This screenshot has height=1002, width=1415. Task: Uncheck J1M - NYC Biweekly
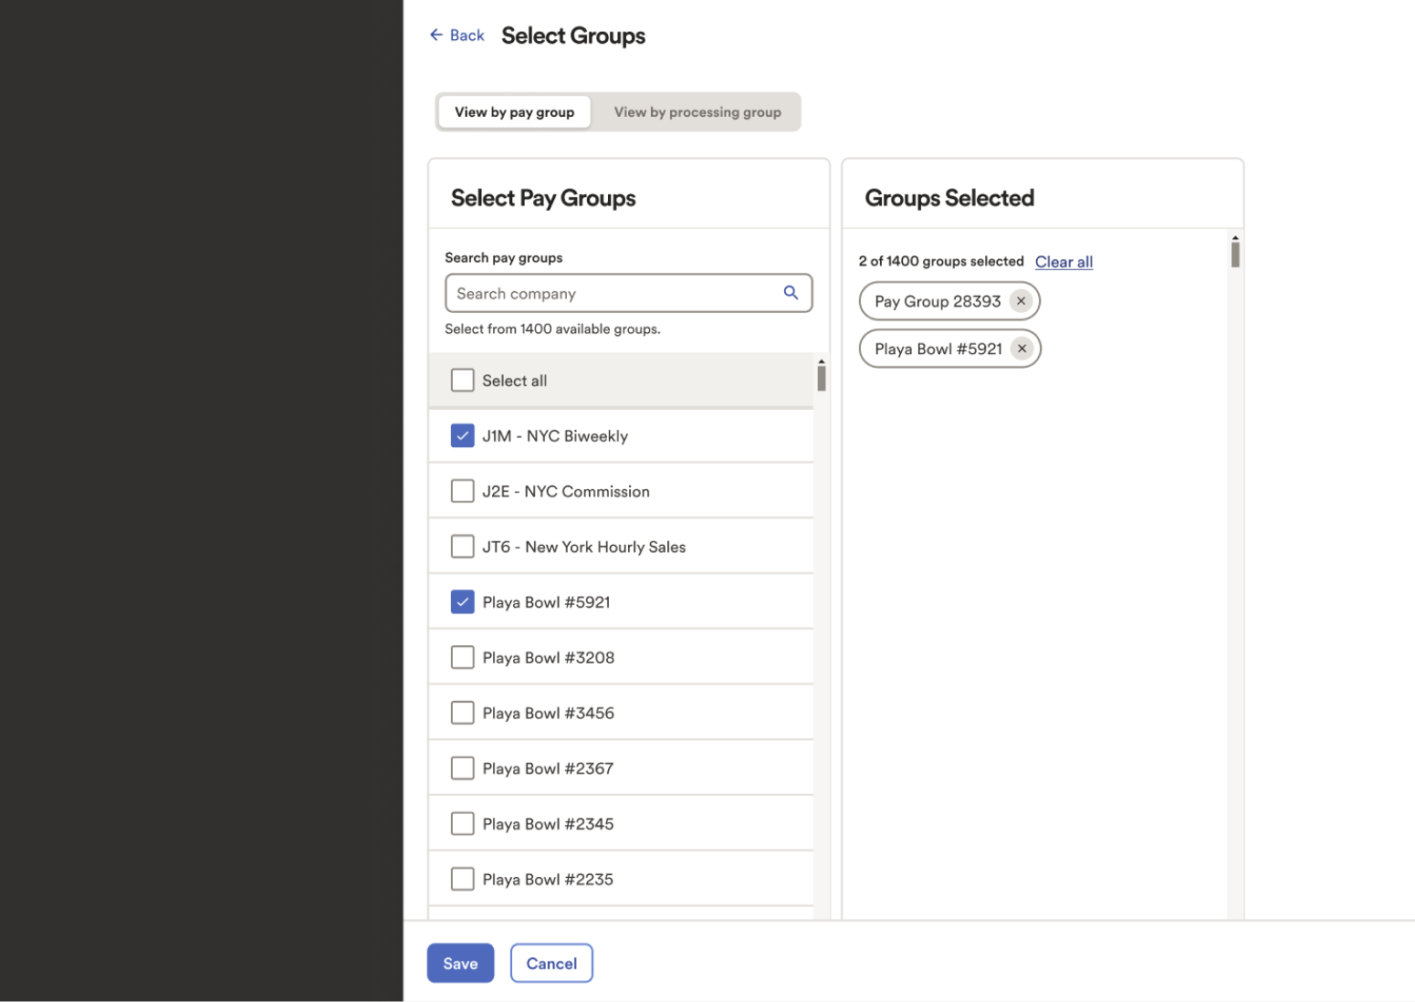coord(462,435)
